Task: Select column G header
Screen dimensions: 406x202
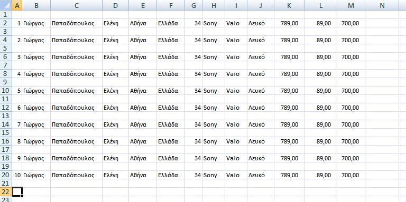Action: [193, 5]
